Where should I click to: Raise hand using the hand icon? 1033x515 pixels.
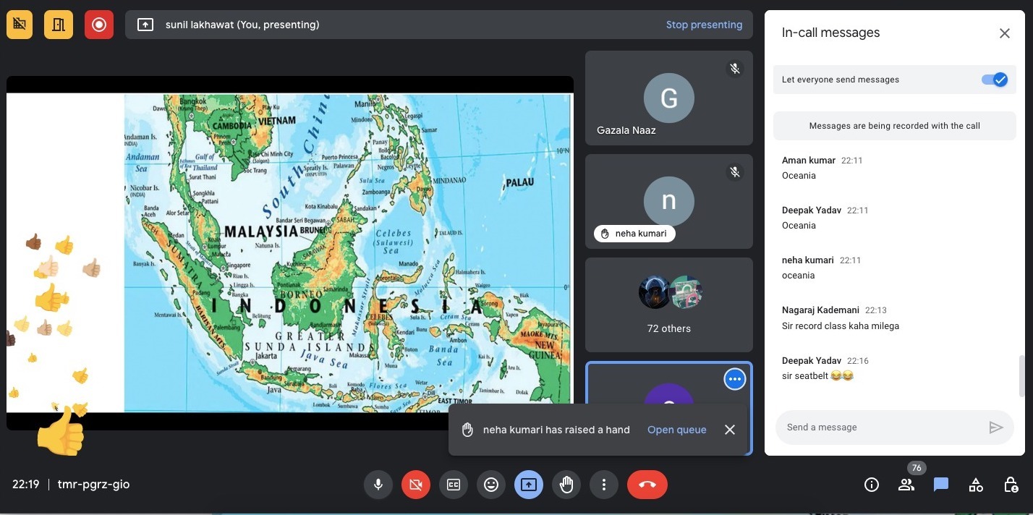pyautogui.click(x=566, y=485)
